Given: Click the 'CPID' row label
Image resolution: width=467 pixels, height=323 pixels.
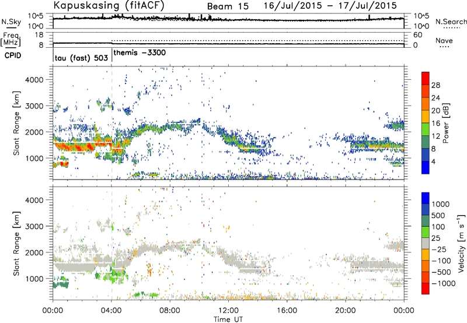Looking at the screenshot, I should 13,55.
